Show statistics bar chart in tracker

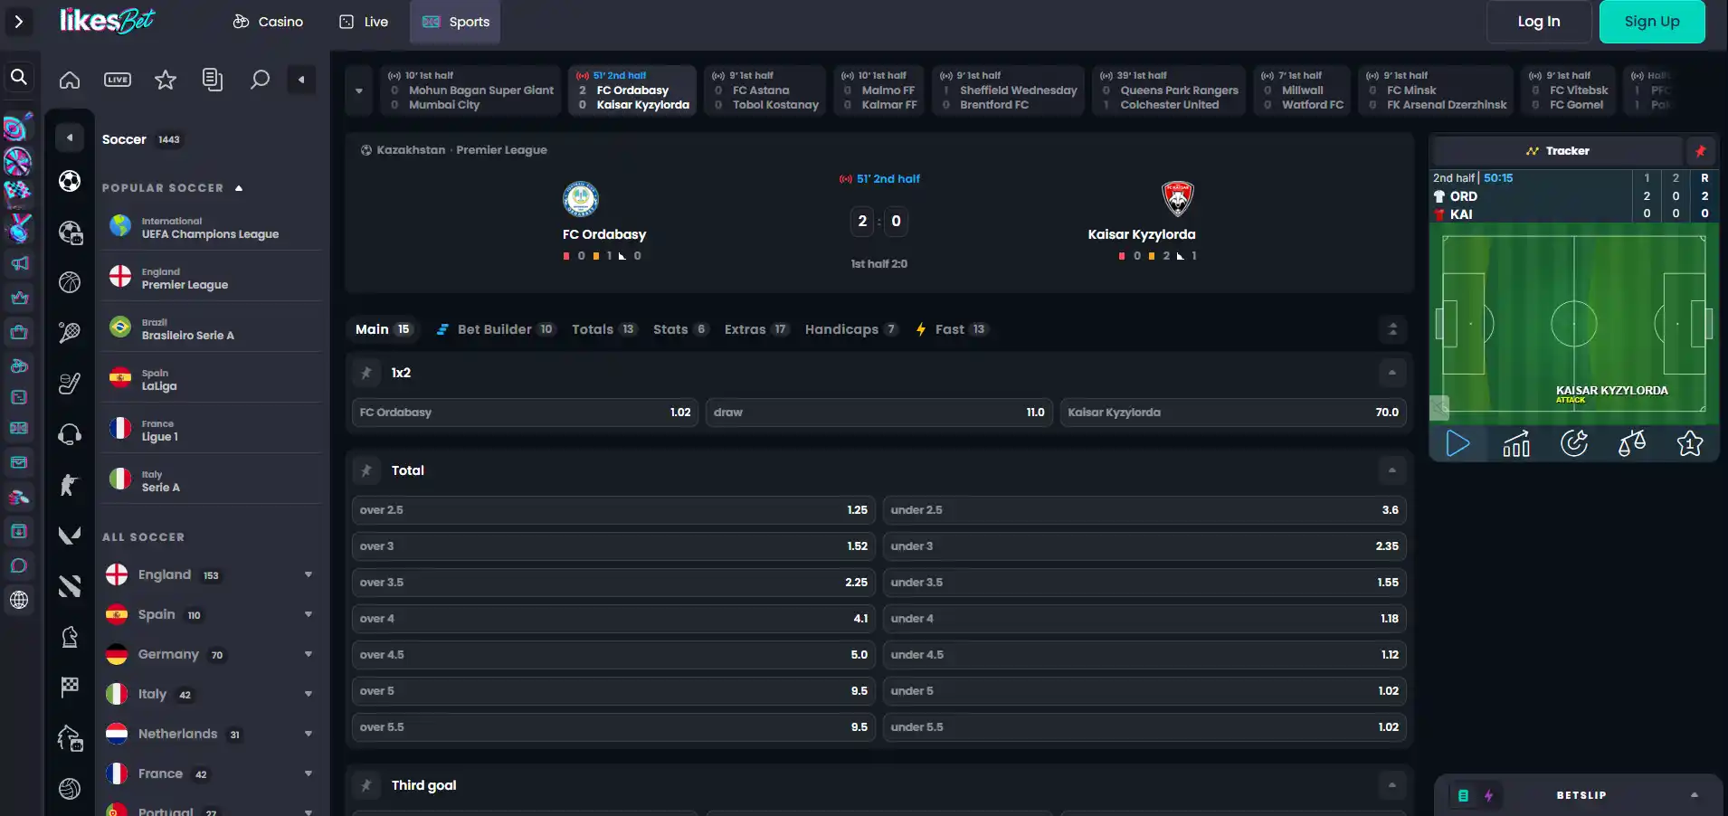[1516, 443]
